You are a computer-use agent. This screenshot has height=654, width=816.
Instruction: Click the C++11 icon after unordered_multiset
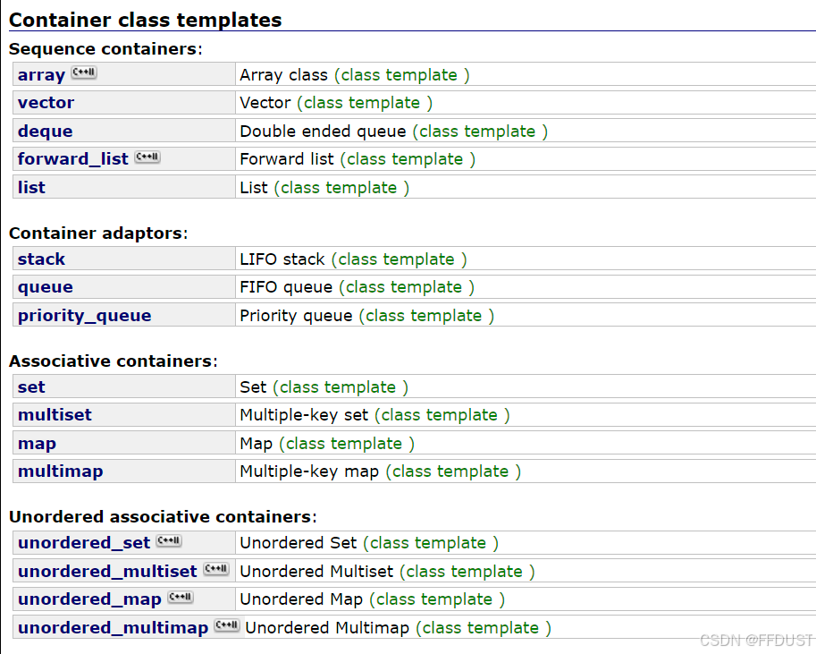[x=216, y=568]
